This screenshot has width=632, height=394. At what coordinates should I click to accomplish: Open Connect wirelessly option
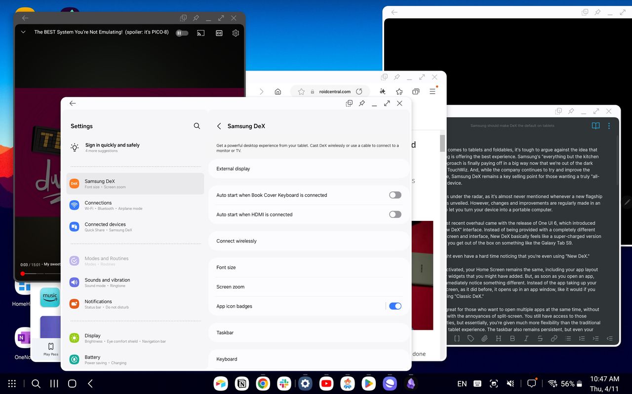[x=309, y=241]
